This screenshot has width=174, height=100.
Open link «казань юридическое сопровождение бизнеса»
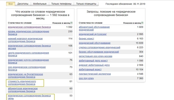click(x=28, y=33)
